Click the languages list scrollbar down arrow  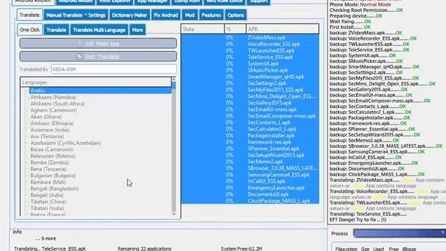pos(174,214)
